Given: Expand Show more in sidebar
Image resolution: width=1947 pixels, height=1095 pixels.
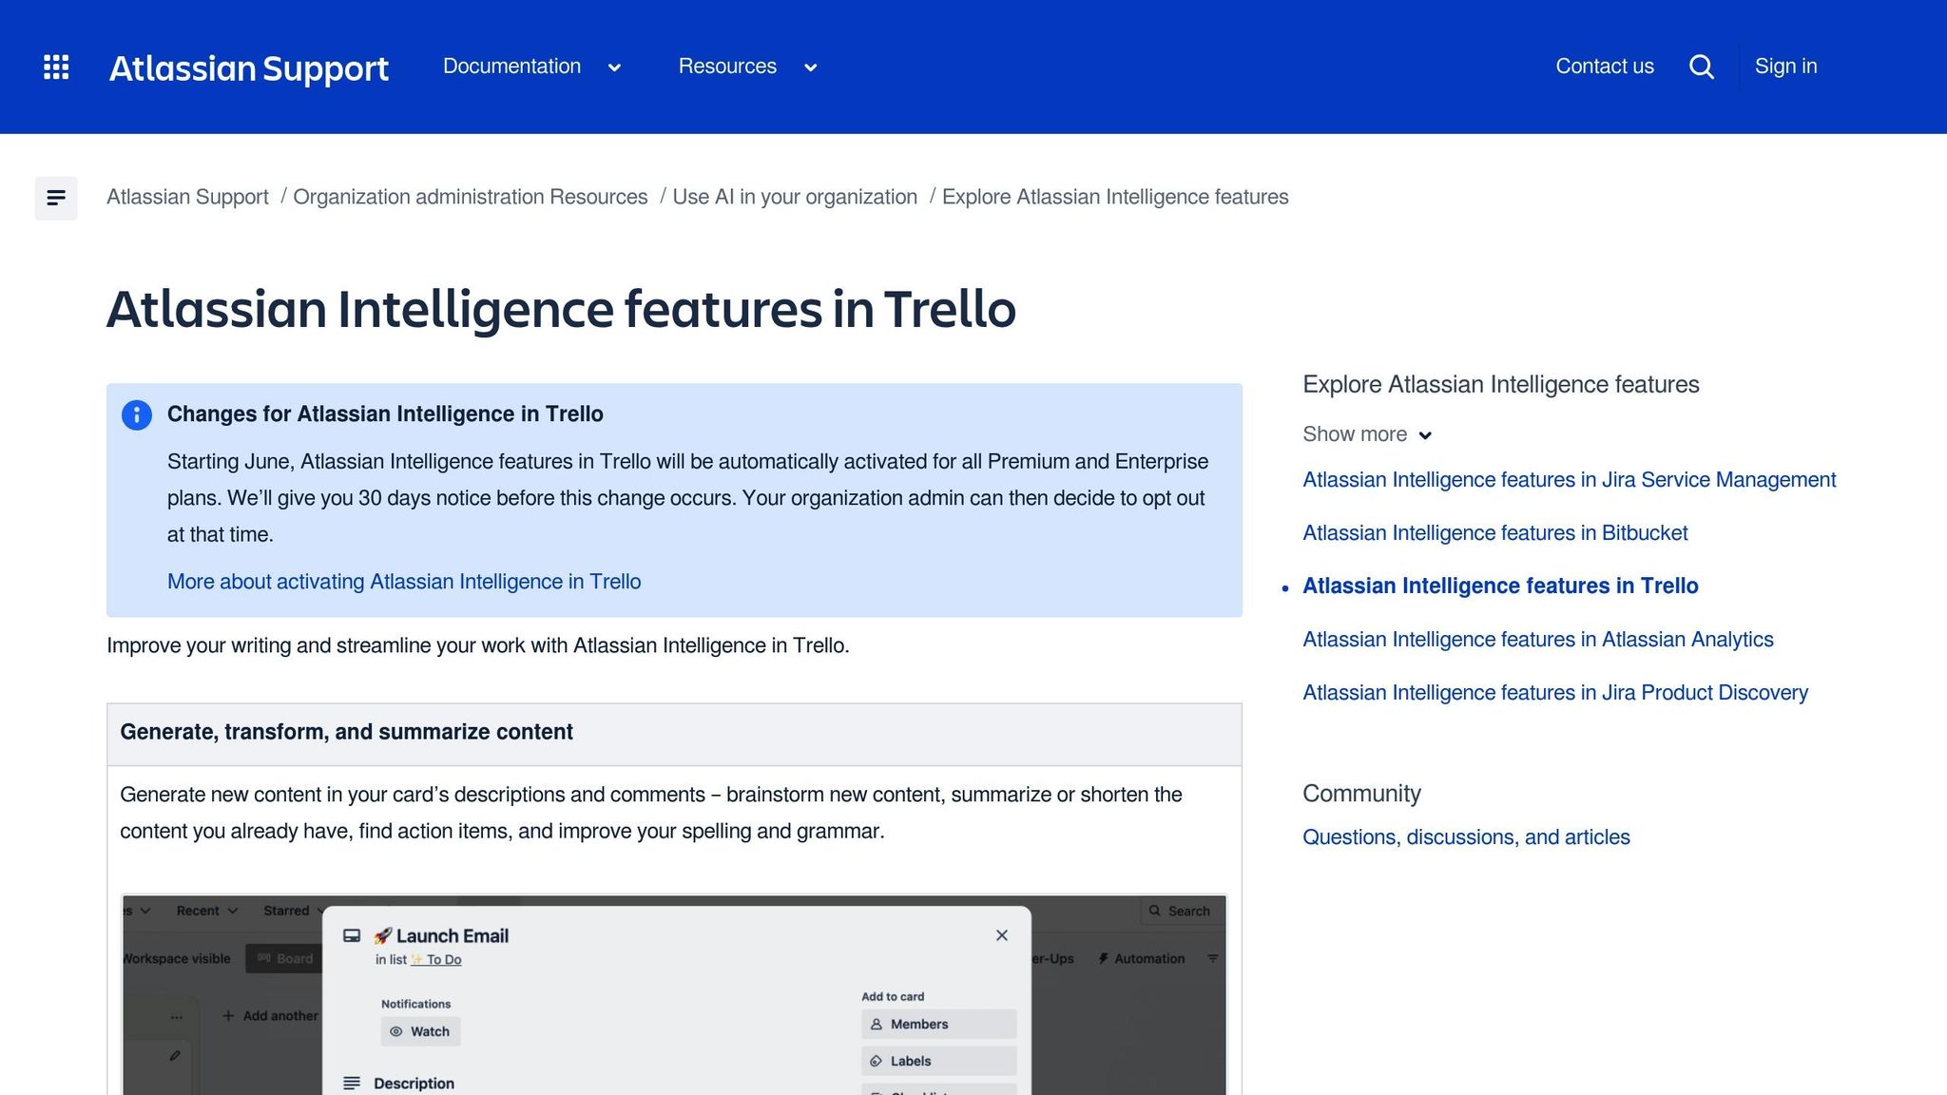Looking at the screenshot, I should 1366,434.
